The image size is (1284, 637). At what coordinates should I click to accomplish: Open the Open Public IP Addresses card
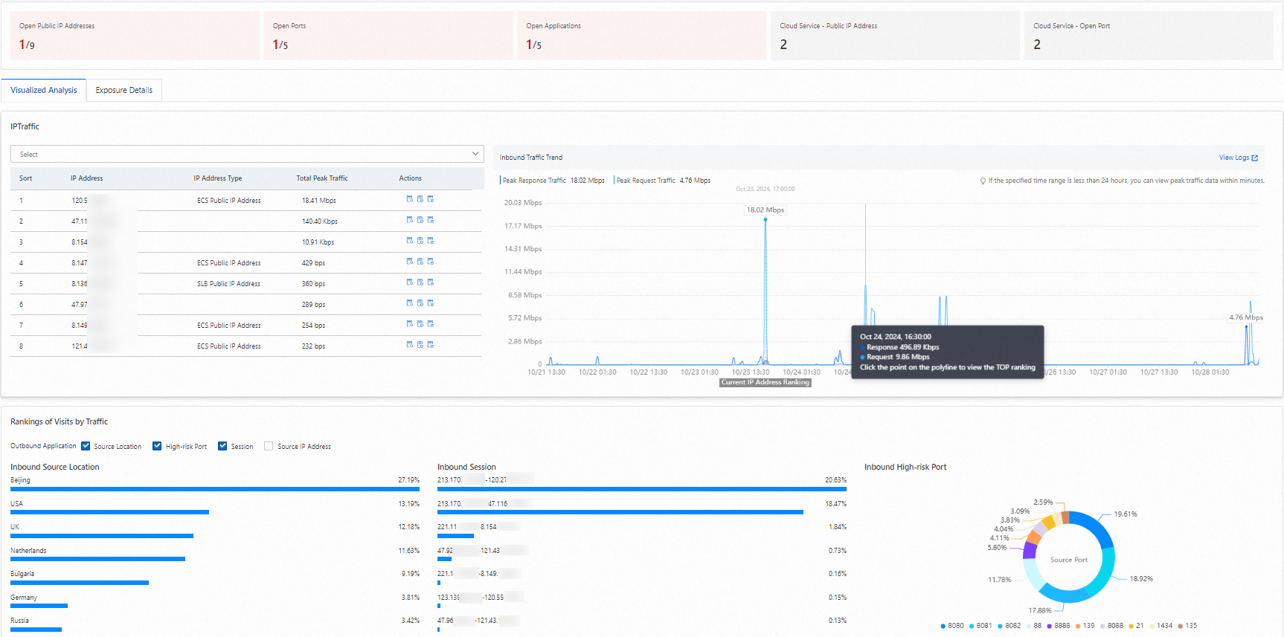[x=135, y=36]
